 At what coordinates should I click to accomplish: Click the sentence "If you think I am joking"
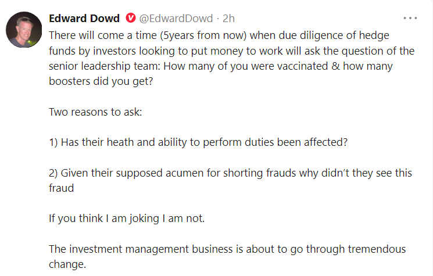point(126,218)
